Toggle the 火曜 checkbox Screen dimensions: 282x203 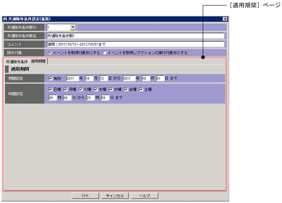(x=81, y=89)
